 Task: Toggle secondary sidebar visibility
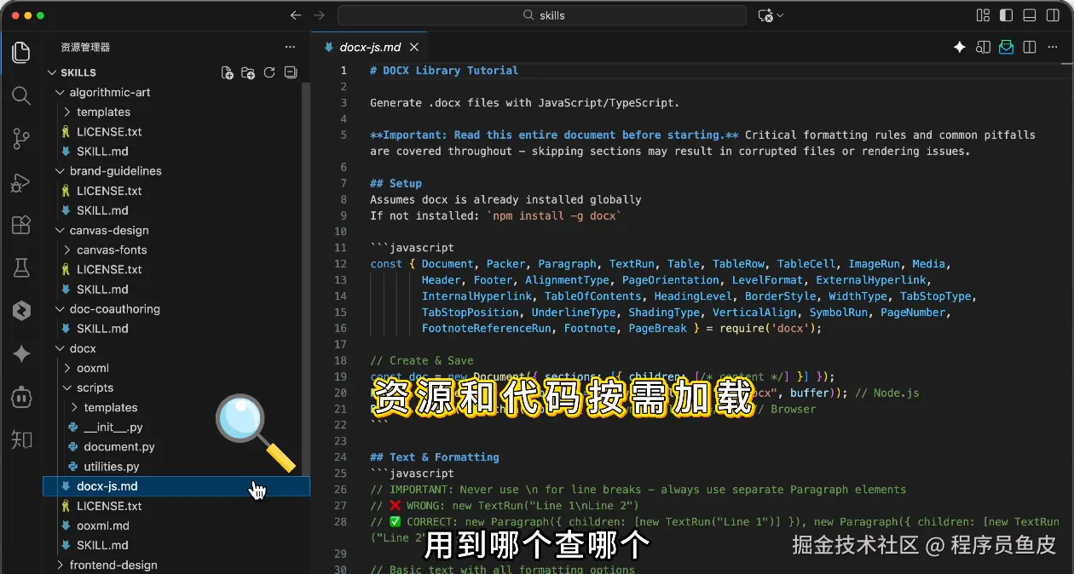pyautogui.click(x=1053, y=15)
